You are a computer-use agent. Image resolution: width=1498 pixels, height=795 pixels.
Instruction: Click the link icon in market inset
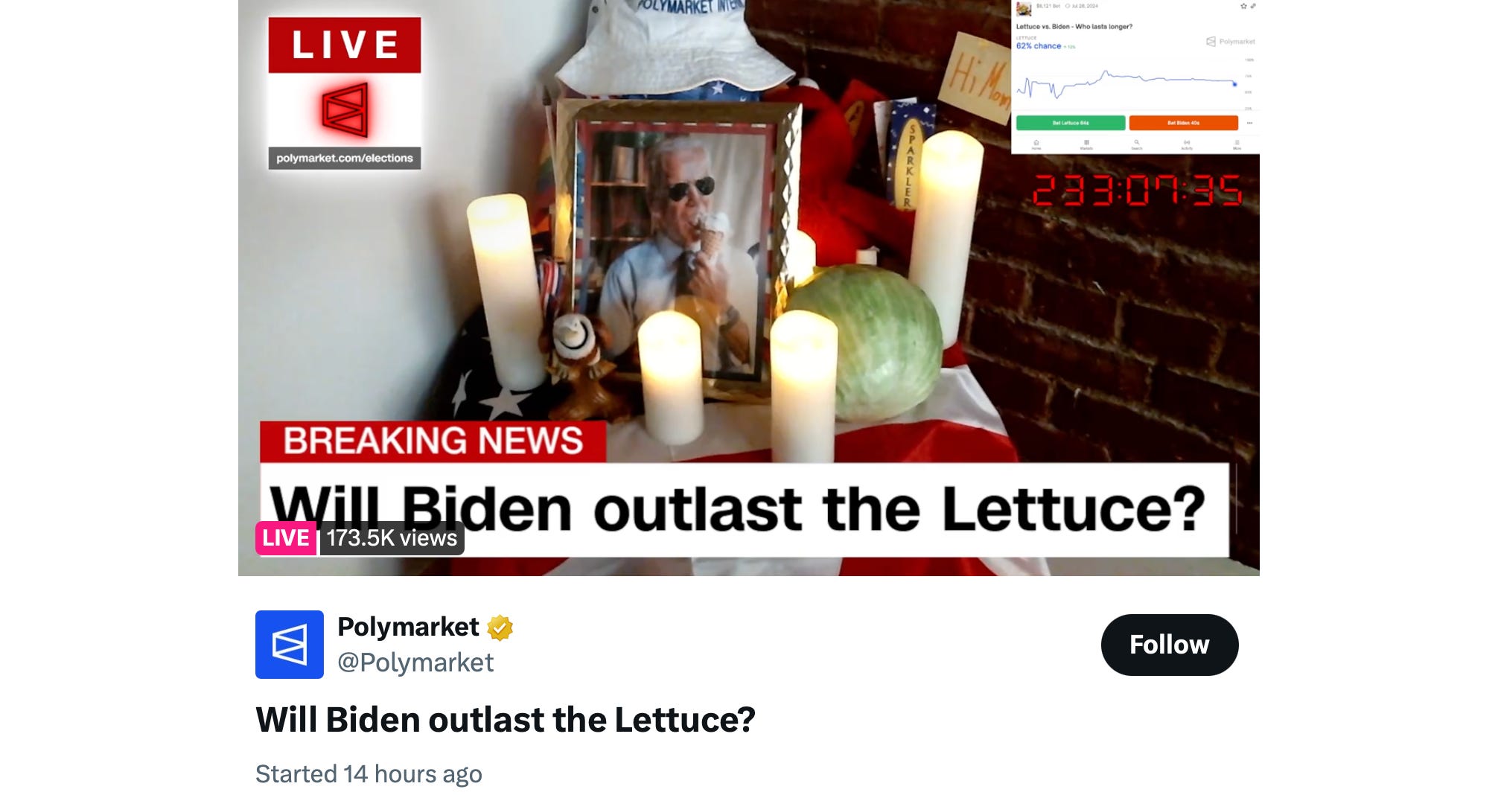[x=1253, y=6]
